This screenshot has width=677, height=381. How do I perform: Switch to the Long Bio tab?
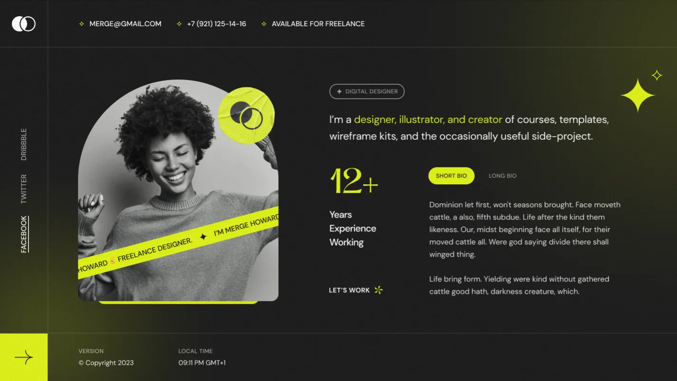click(x=502, y=176)
